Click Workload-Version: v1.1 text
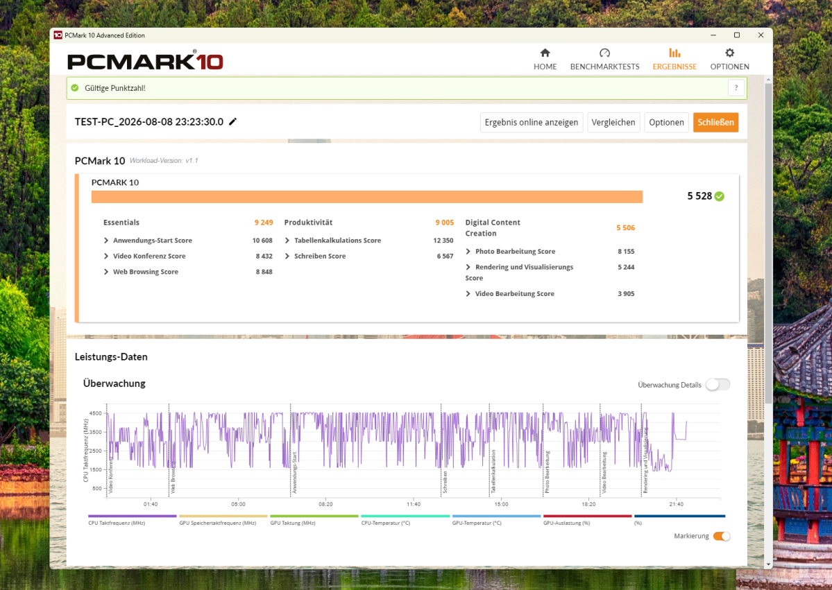The height and width of the screenshot is (590, 832). pos(164,161)
